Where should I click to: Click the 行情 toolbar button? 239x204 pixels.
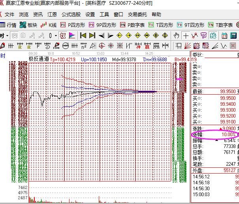click(x=8, y=25)
